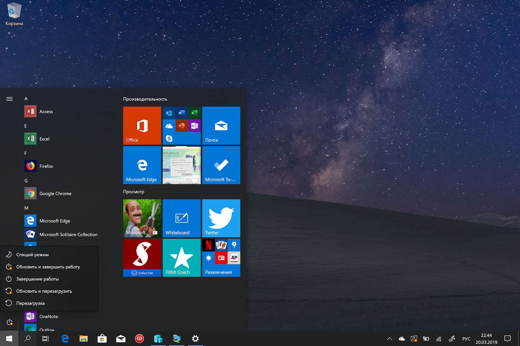The height and width of the screenshot is (346, 520).
Task: Open Windows Ink Workspace in the tray
Action: pyautogui.click(x=452, y=339)
